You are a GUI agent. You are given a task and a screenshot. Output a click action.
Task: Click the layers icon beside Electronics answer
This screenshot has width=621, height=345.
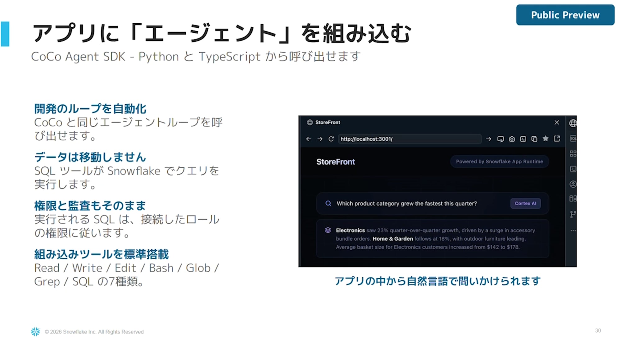tap(328, 230)
